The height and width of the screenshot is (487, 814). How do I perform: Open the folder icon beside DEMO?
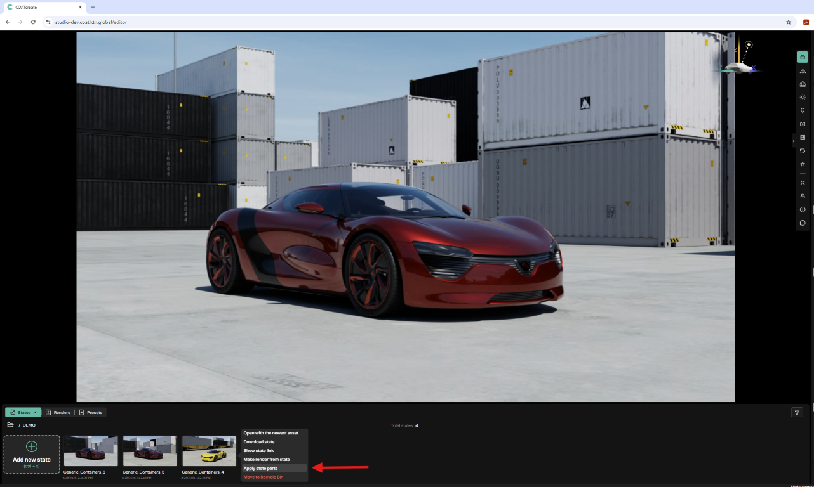coord(10,425)
